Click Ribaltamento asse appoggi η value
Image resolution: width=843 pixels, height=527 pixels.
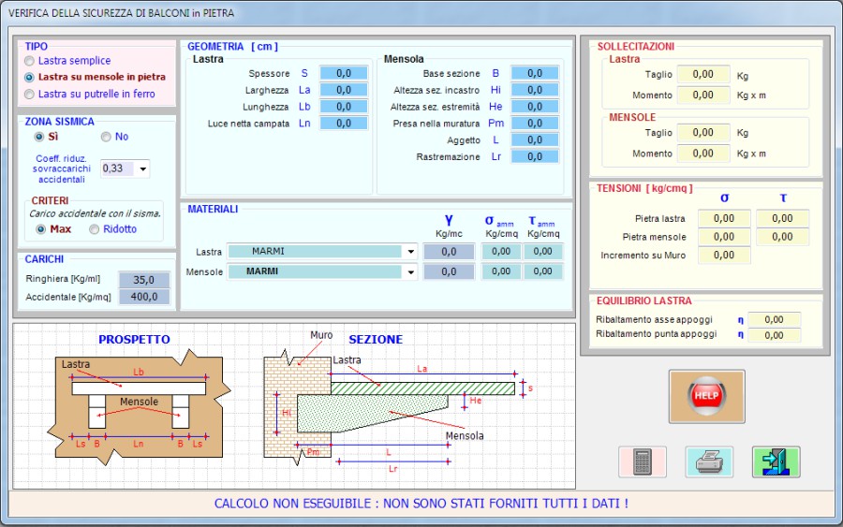[775, 319]
